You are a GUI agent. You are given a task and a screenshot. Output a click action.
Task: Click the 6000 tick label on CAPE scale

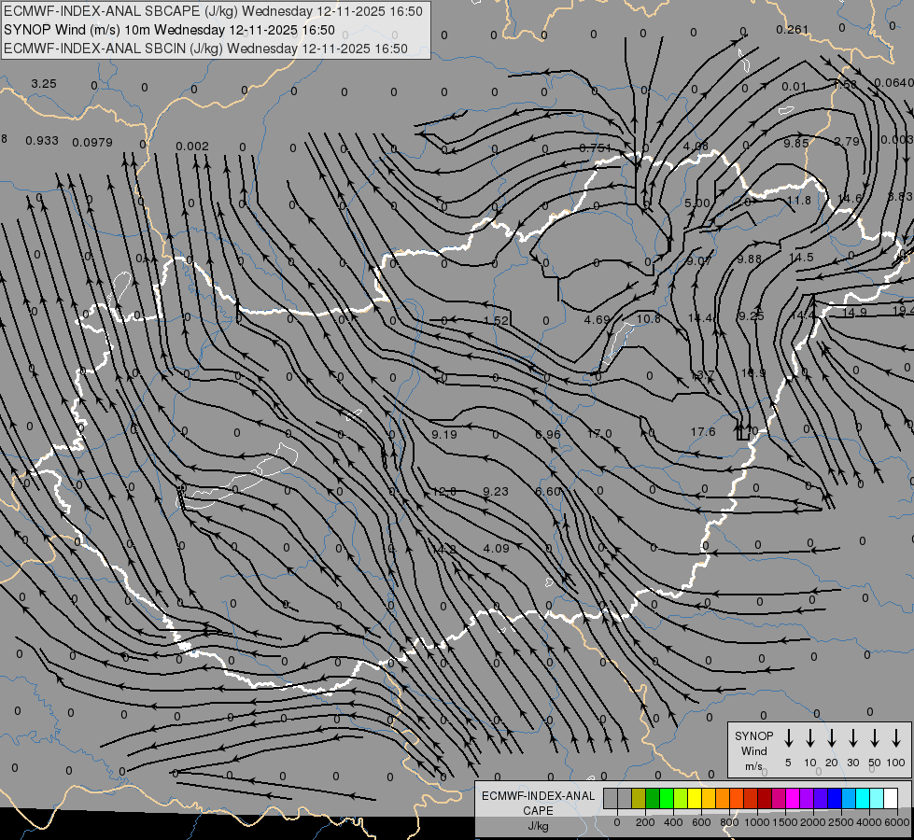point(897,822)
